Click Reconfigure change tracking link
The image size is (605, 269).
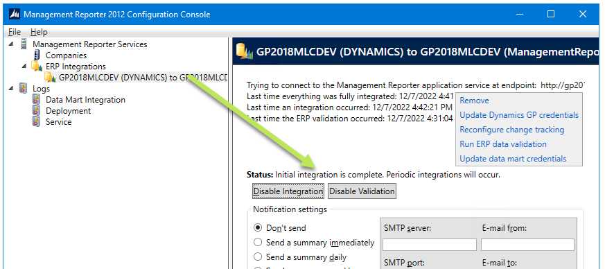coord(512,130)
